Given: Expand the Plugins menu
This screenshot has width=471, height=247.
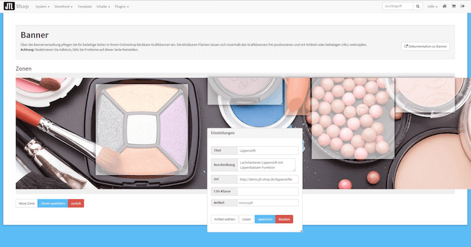Looking at the screenshot, I should pos(122,6).
